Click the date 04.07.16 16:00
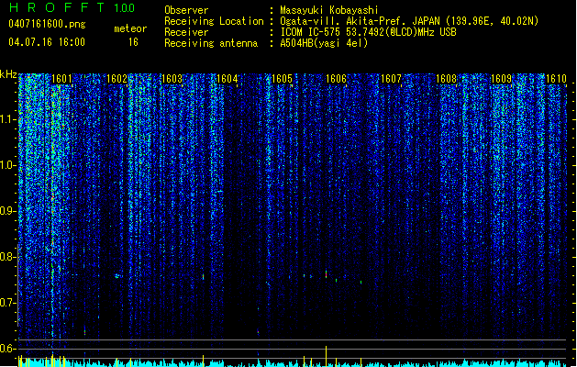 pos(47,42)
